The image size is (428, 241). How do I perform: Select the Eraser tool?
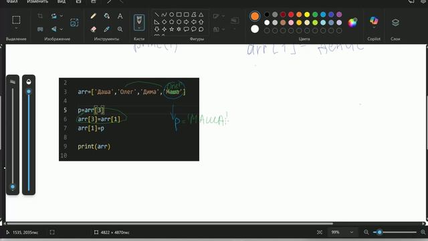click(x=94, y=29)
